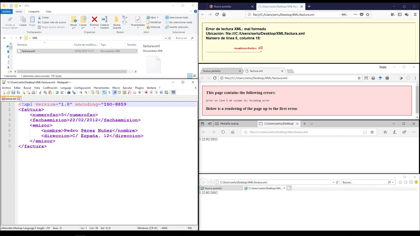Click Copiar ruta de acceso button
420x236 pixels.
pyautogui.click(x=52, y=22)
